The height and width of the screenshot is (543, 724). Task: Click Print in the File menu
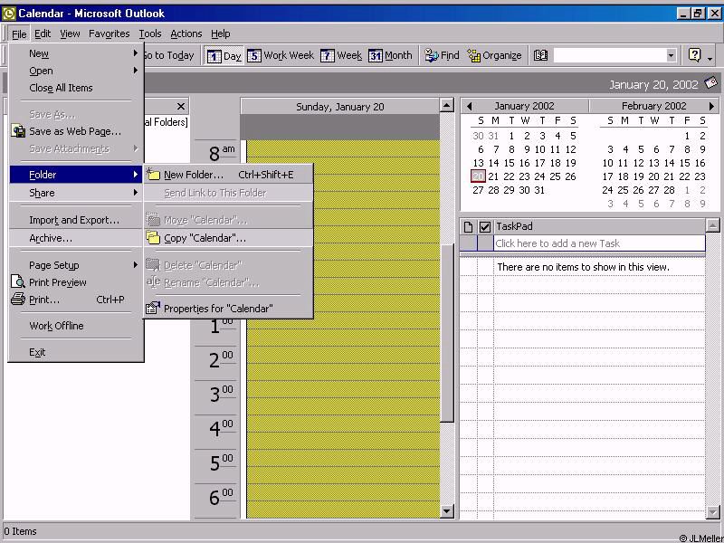[43, 300]
